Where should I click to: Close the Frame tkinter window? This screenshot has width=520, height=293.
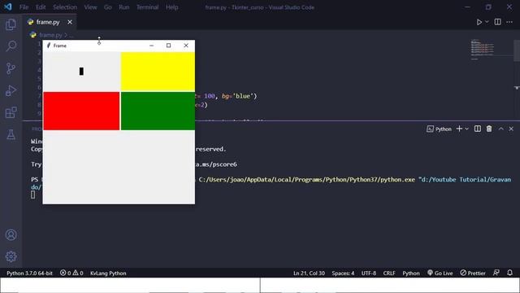pyautogui.click(x=186, y=46)
